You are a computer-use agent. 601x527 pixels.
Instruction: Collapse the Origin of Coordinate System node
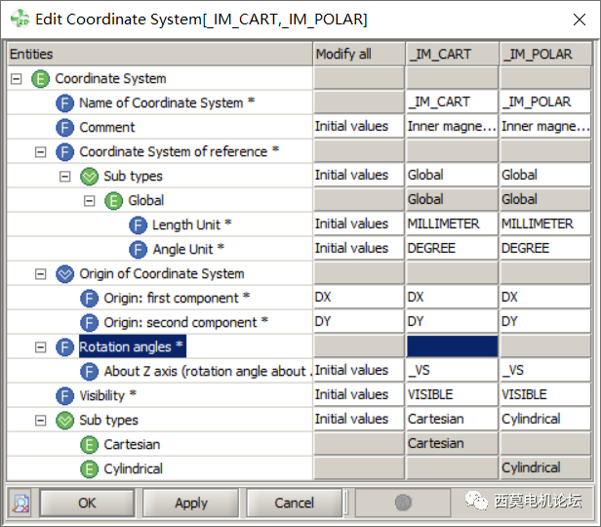(x=40, y=274)
